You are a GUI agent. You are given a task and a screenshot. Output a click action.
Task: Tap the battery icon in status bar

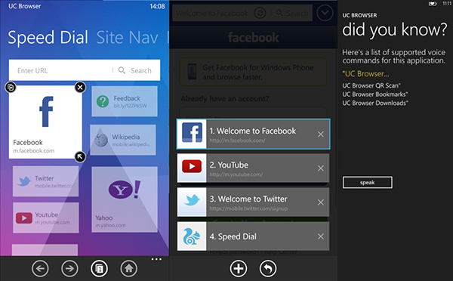point(432,4)
